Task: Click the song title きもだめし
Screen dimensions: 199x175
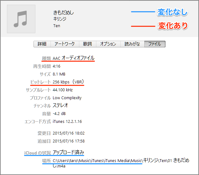Action: (63, 13)
